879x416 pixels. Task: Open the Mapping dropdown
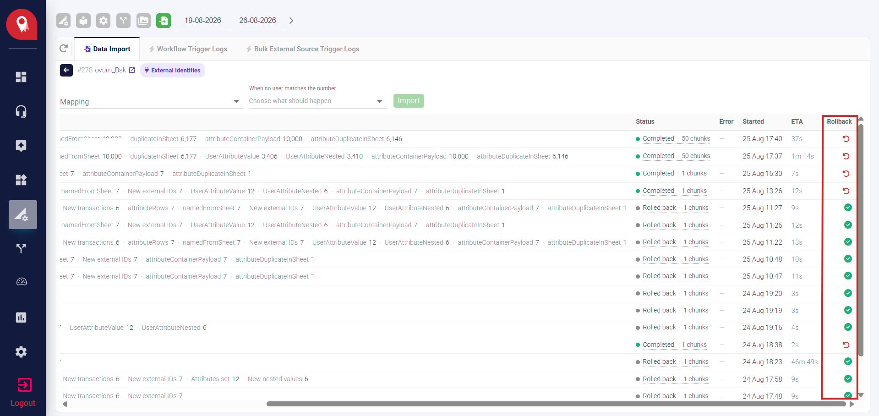pos(151,102)
